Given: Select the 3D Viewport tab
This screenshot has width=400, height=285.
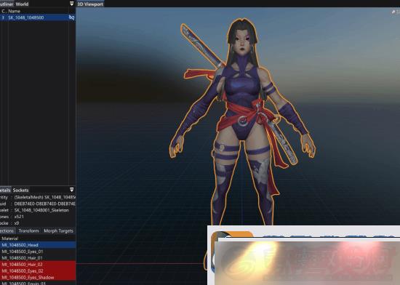Looking at the screenshot, I should click(x=90, y=4).
